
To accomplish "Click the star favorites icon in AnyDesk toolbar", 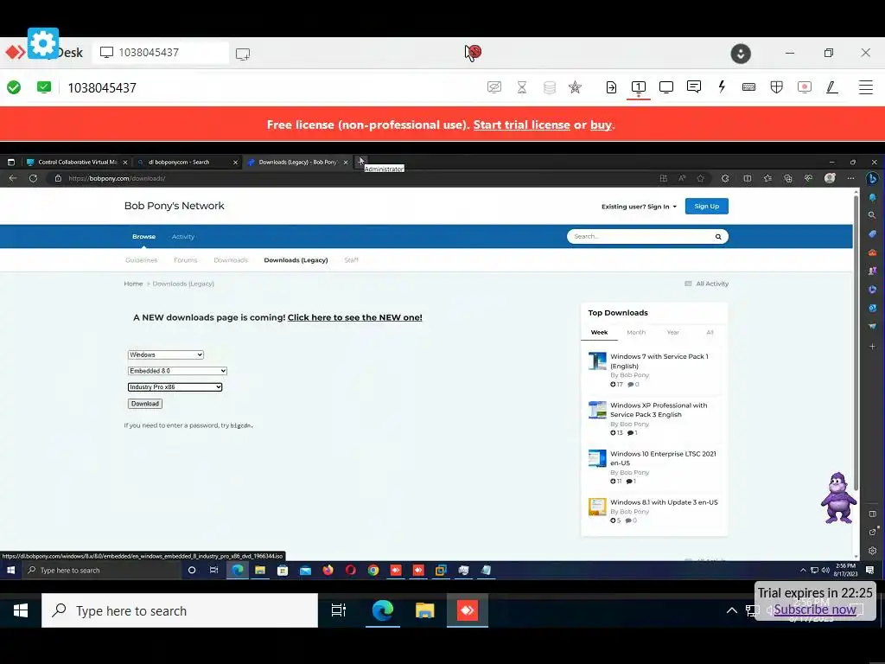I will (575, 87).
